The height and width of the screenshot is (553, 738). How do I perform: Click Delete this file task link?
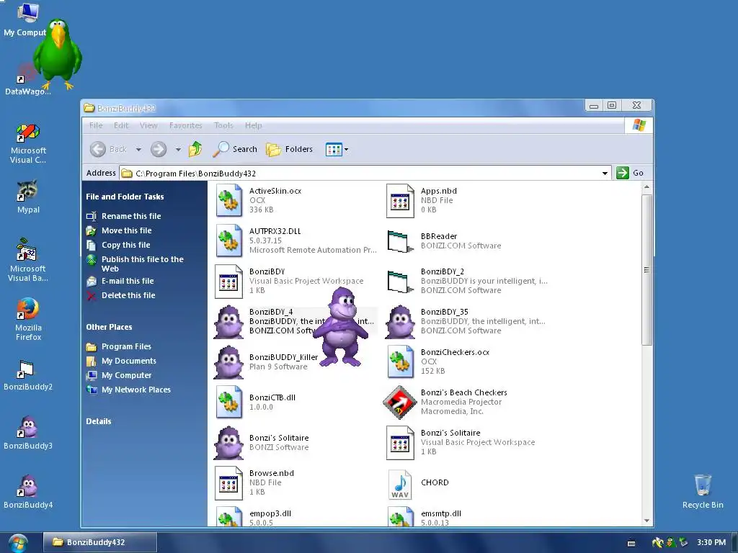(128, 295)
